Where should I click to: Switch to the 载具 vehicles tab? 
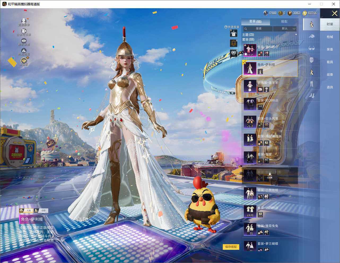(330, 62)
